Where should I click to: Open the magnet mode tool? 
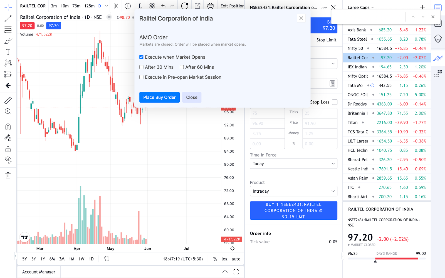[x=8, y=127]
